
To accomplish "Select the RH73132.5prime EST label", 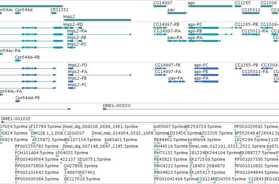I will (x=171, y=153).
